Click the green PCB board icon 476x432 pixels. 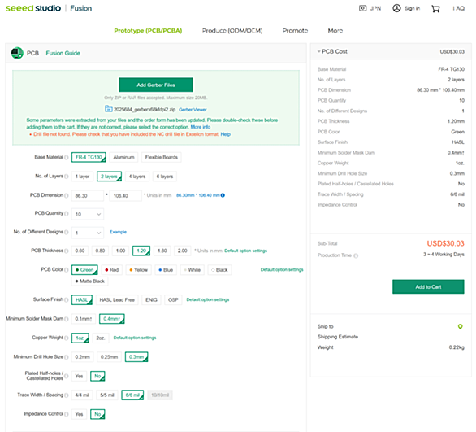tap(17, 53)
